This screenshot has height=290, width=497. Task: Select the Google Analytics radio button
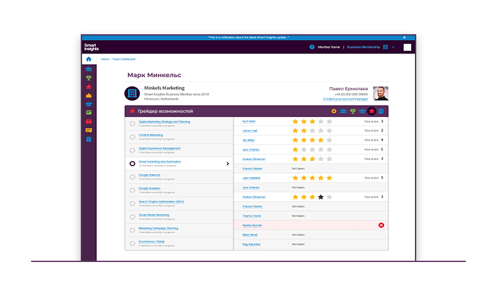tap(132, 190)
